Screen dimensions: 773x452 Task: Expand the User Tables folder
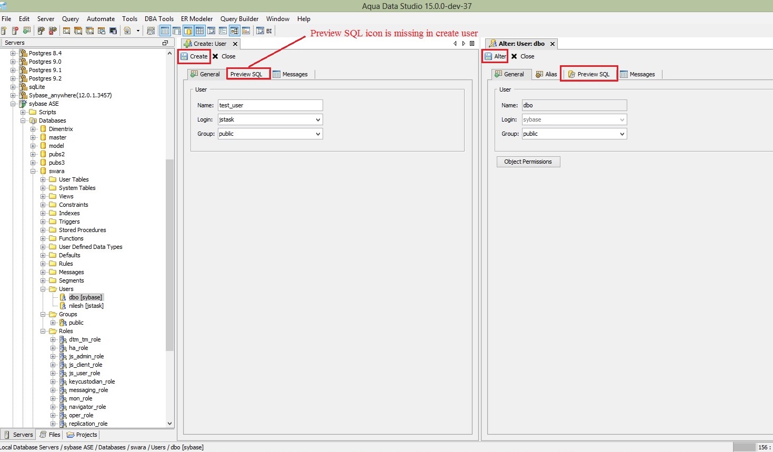43,179
